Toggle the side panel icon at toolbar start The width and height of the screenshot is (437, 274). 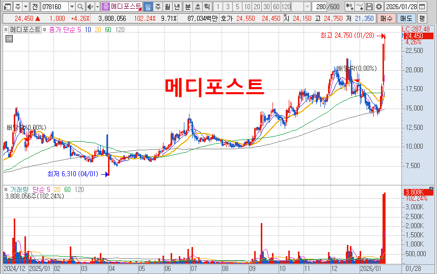point(8,7)
